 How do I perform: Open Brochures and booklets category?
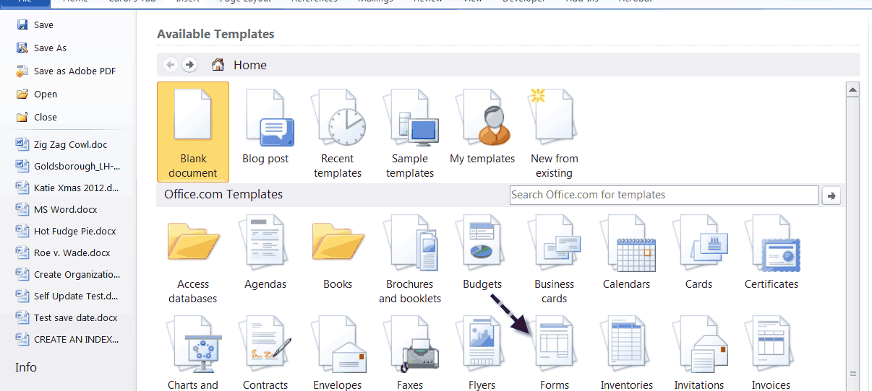pos(410,260)
